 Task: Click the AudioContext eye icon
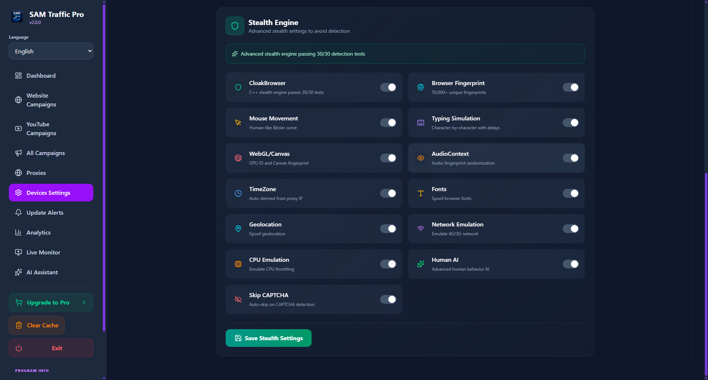pos(420,158)
